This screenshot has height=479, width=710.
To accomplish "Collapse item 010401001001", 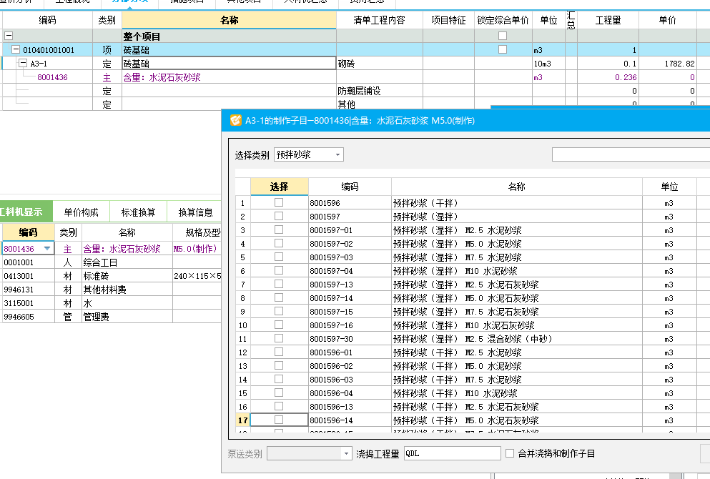I will 16,49.
